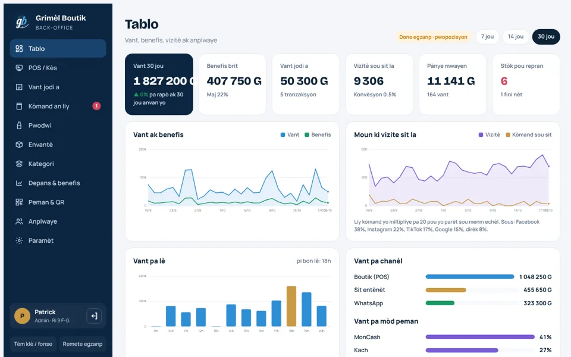Click the POS / Kès monitor icon

click(19, 68)
